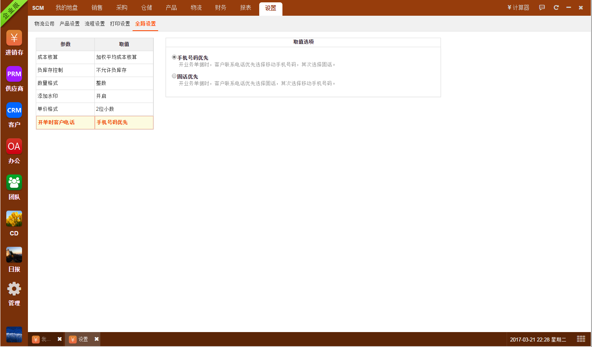
Task: Go to the 物流公司 sub-tab
Action: click(x=44, y=24)
